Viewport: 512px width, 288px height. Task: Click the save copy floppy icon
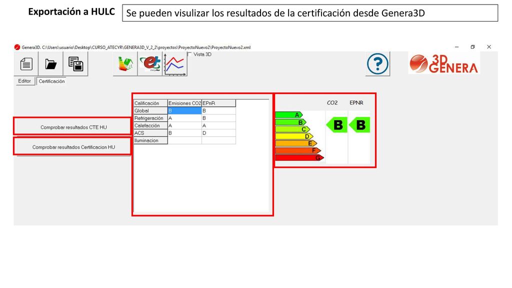(x=75, y=63)
